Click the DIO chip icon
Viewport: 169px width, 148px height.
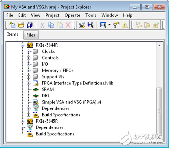tap(36, 96)
